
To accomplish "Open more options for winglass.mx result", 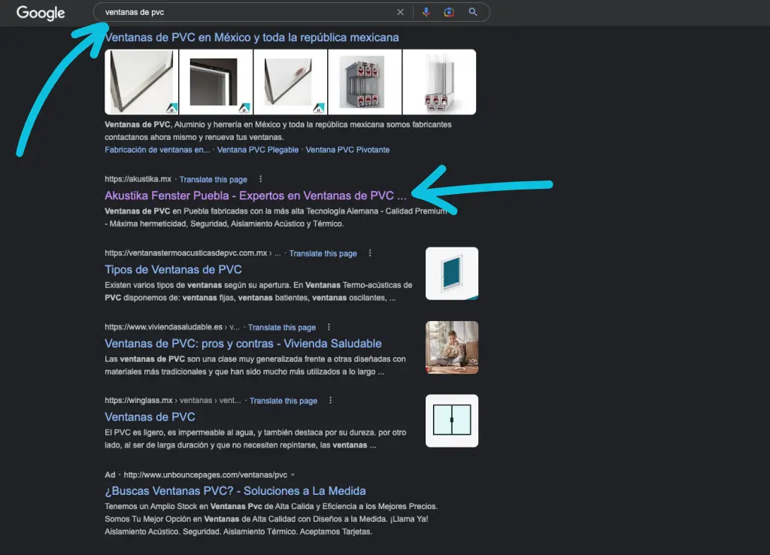I will [x=330, y=401].
